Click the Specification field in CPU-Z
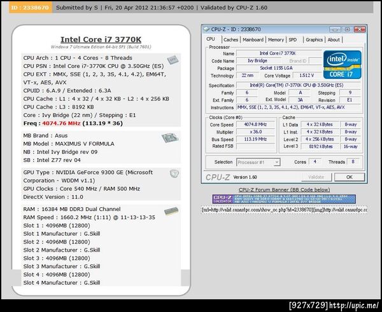Viewport: 382px width, 312px height. (x=299, y=85)
